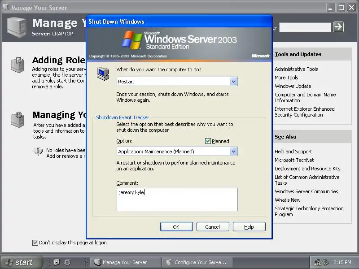Maximize the Manage Your Server window
The width and height of the screenshot is (359, 269).
[341, 8]
